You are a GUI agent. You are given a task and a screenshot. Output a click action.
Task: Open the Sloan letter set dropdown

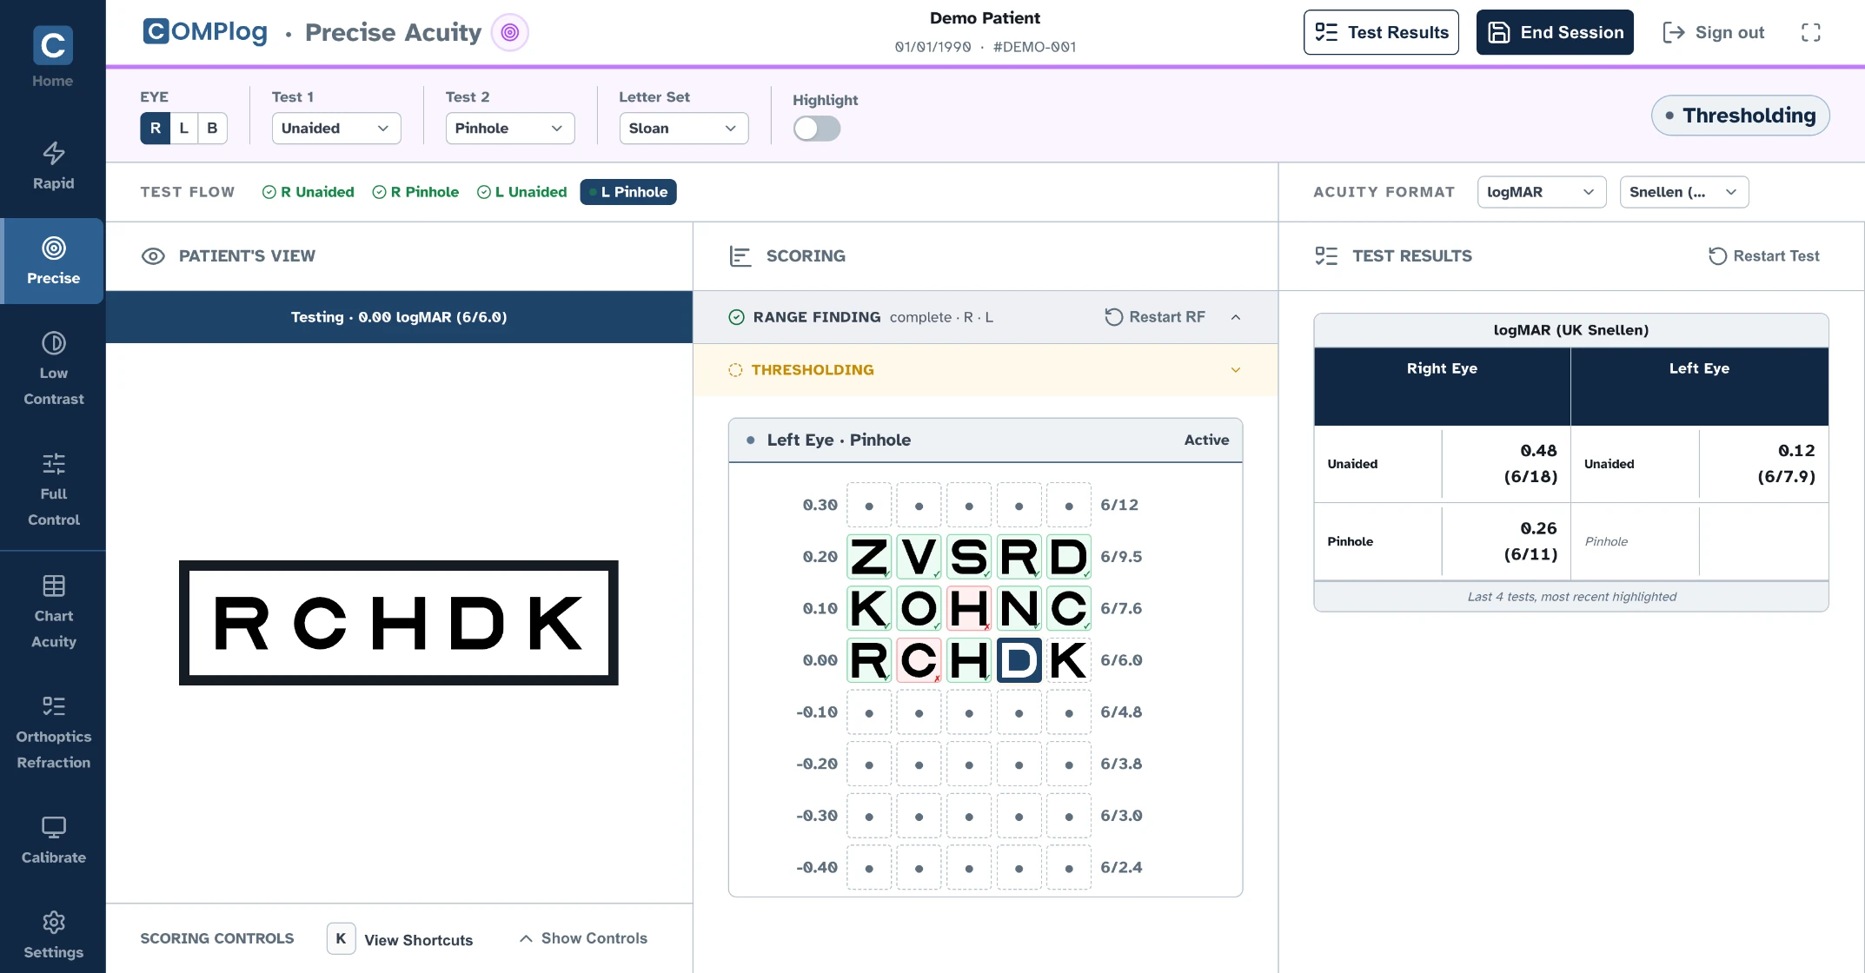coord(684,129)
